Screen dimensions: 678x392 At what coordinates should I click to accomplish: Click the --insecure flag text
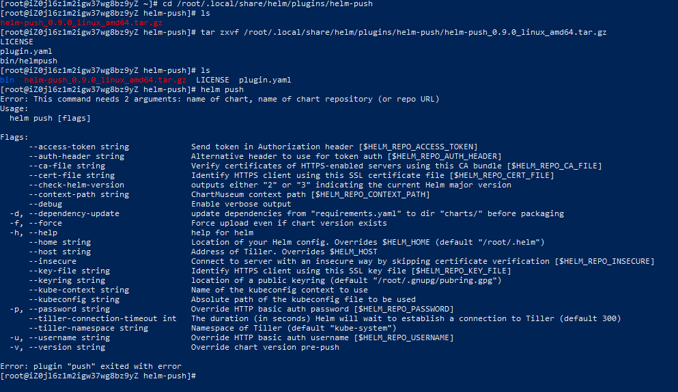[53, 261]
